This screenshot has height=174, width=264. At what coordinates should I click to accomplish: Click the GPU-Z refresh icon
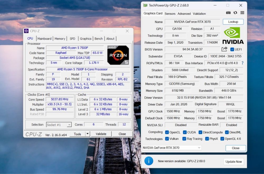235,13
